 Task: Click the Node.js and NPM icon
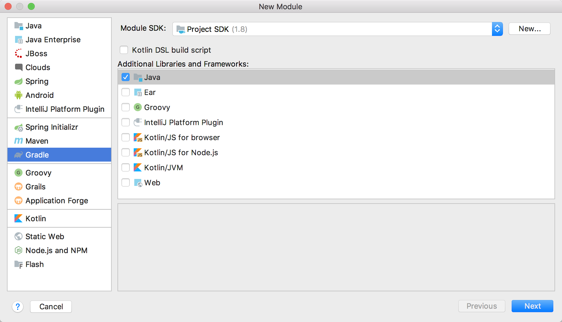pos(19,250)
